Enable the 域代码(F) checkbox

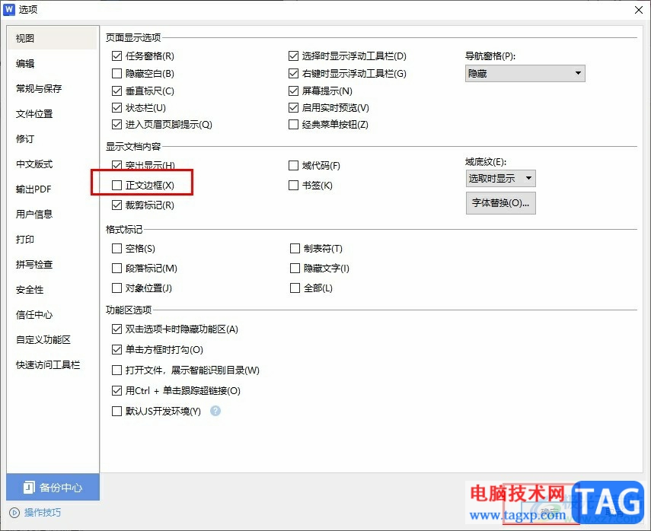click(293, 166)
